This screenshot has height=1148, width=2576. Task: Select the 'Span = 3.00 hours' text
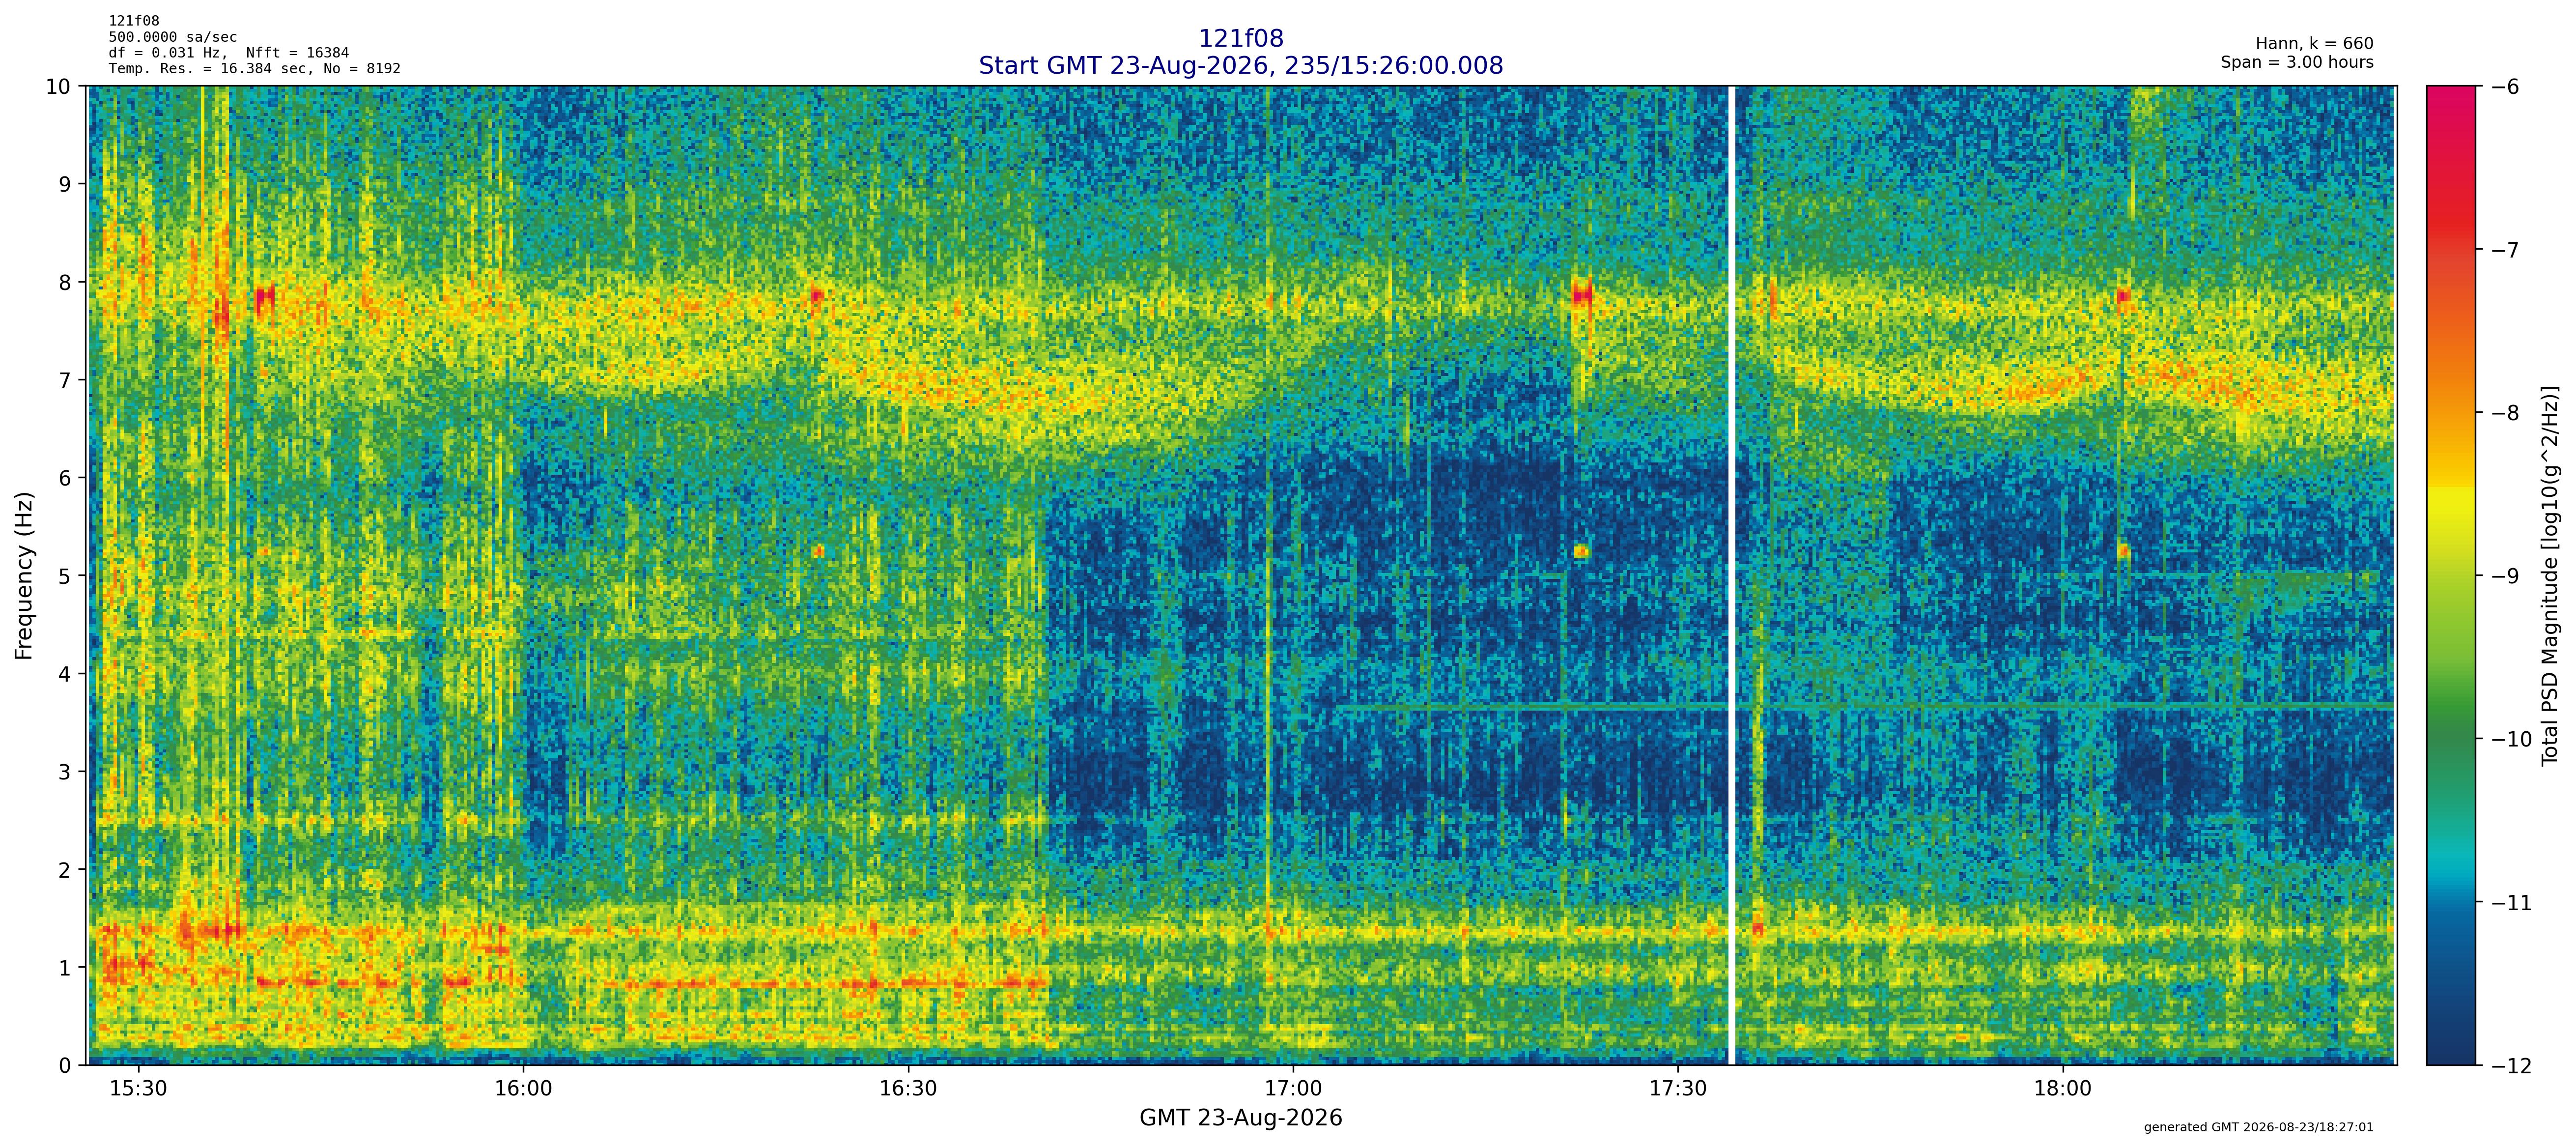pyautogui.click(x=2297, y=62)
